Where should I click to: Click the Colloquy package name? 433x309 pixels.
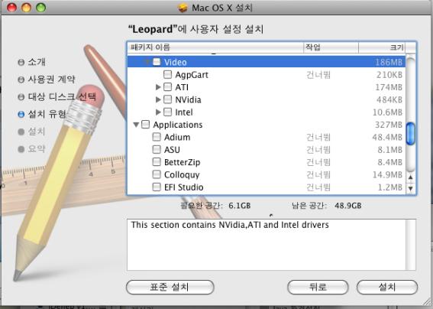[x=182, y=175]
